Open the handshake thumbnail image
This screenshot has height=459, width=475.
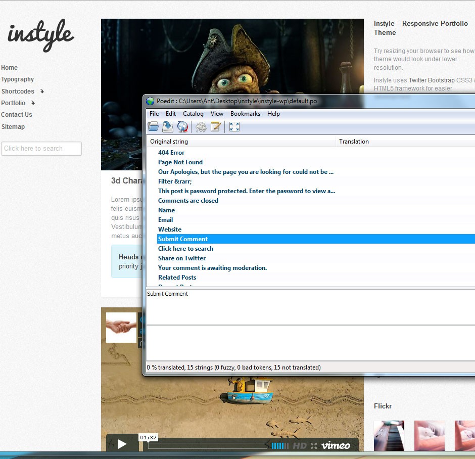tap(121, 328)
